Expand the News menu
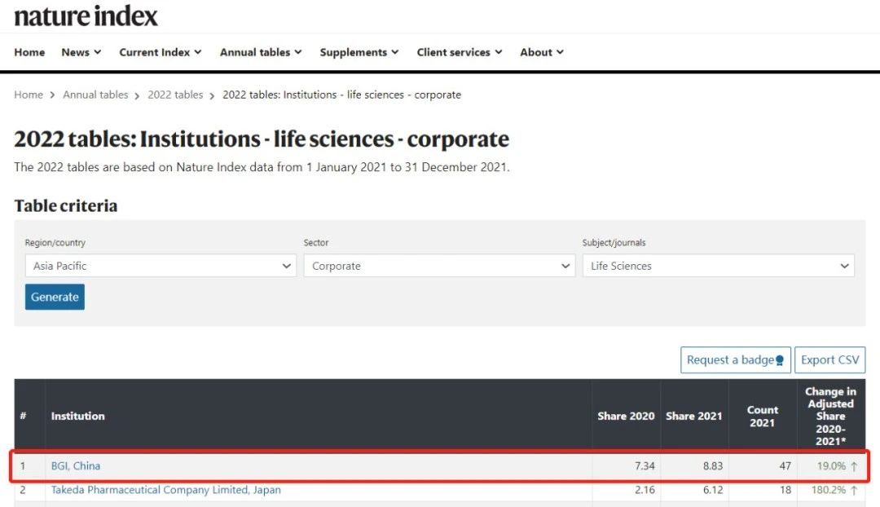Screen dimensions: 880x507 [81, 52]
